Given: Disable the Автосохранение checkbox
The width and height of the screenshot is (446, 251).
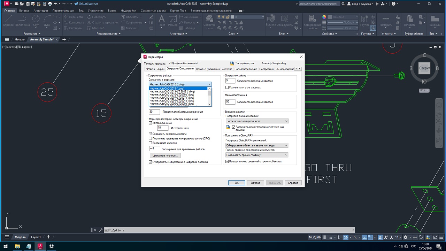Looking at the screenshot, I should click(151, 123).
